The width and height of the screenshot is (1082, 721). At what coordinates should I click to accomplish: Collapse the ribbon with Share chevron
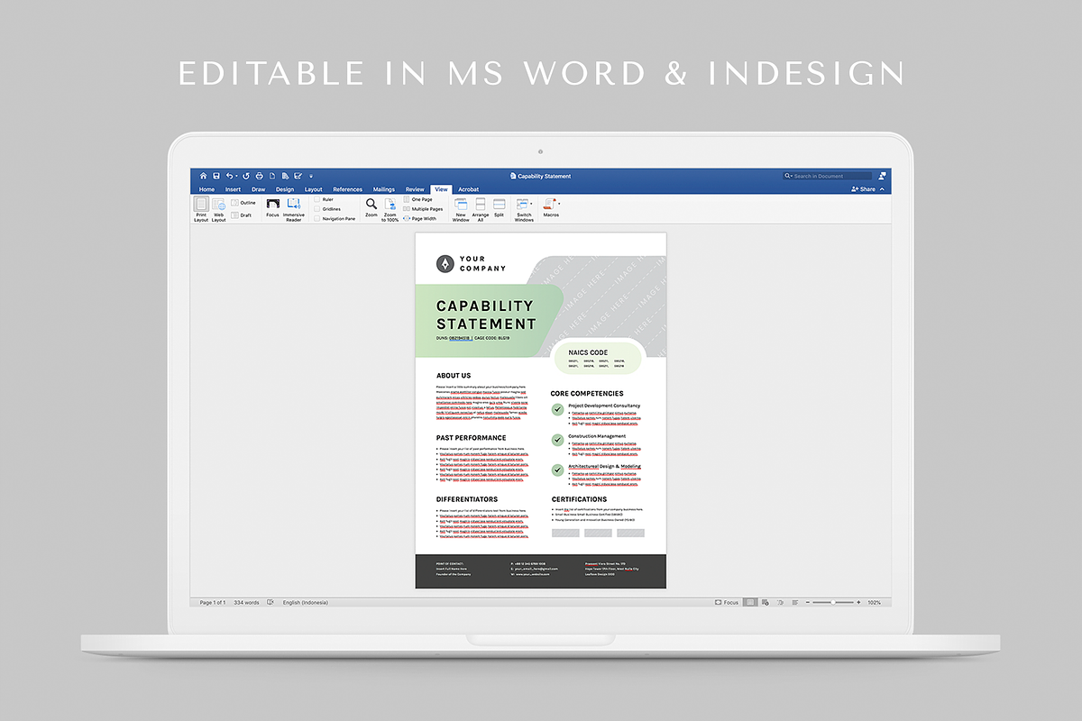point(881,188)
